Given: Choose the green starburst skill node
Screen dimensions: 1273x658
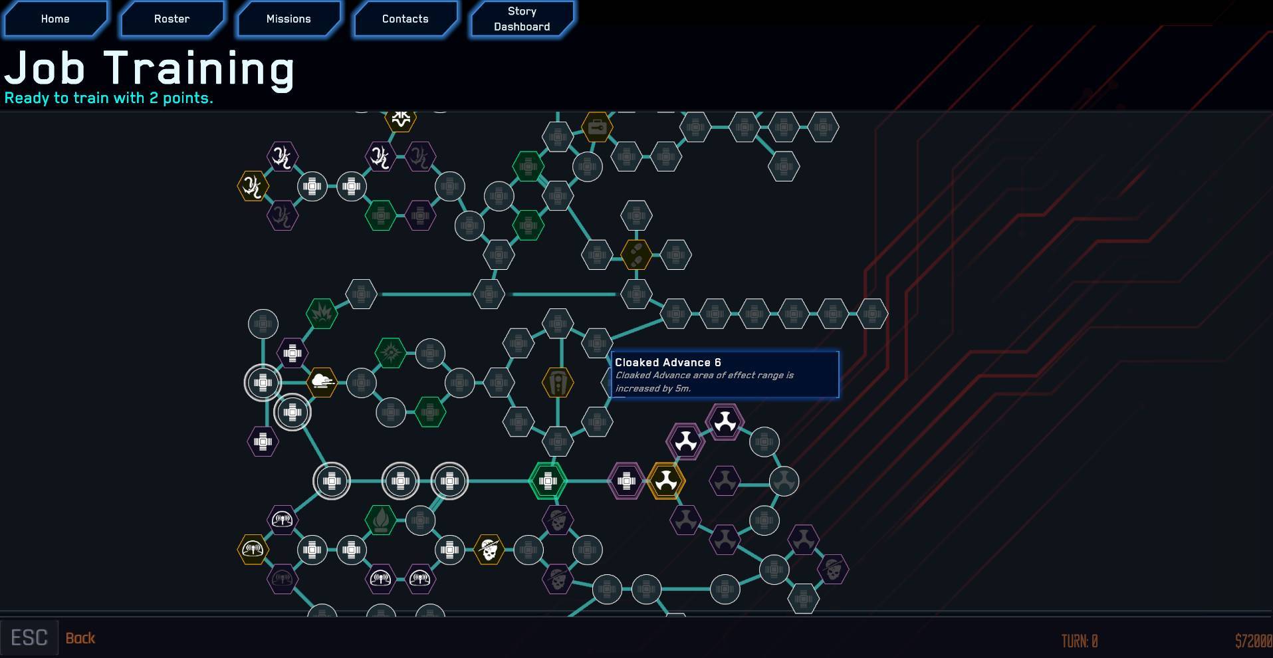Looking at the screenshot, I should (x=390, y=353).
